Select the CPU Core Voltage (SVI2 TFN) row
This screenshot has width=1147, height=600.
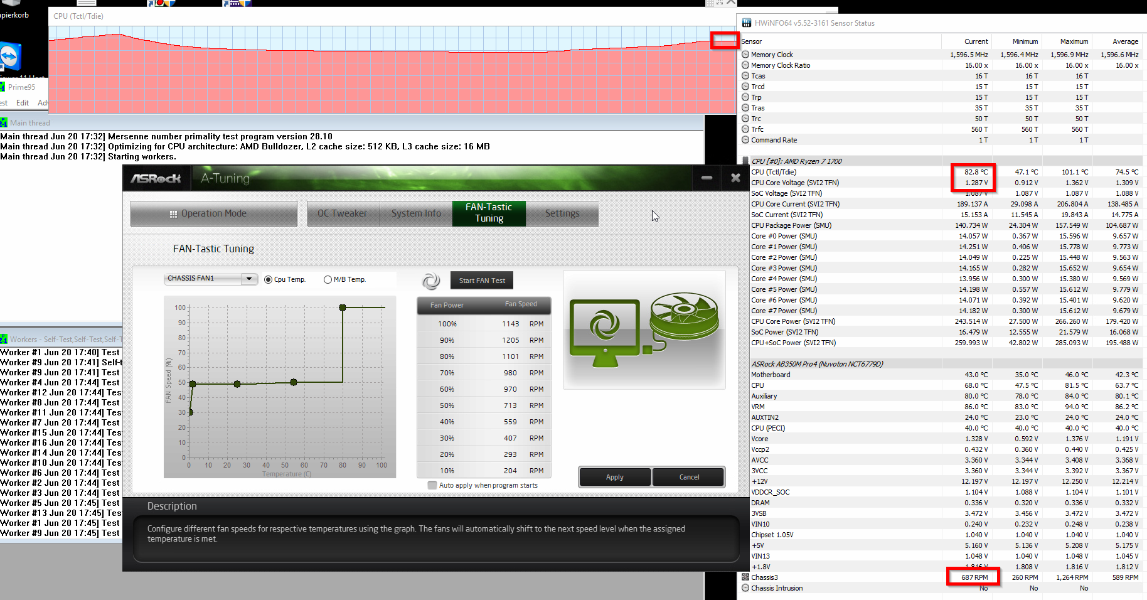(x=941, y=183)
